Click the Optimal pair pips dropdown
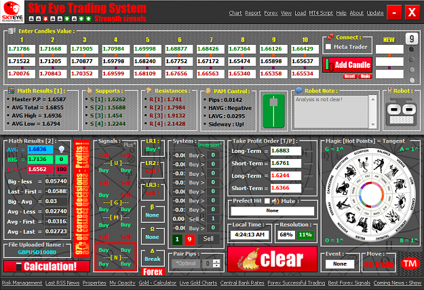The width and height of the screenshot is (424, 290). [x=186, y=264]
